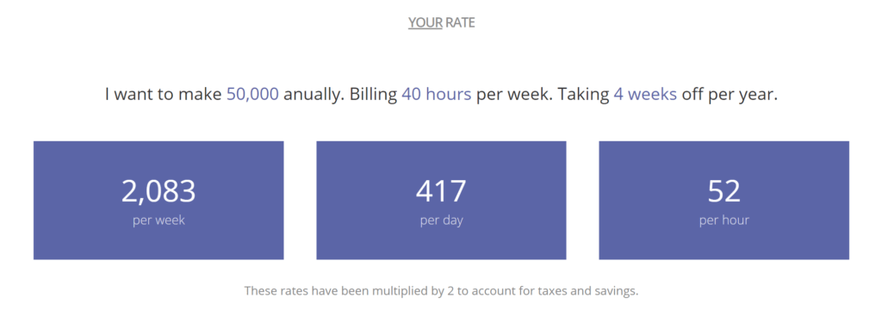The height and width of the screenshot is (323, 882).
Task: Click the 'per week' label in first card
Action: (158, 220)
